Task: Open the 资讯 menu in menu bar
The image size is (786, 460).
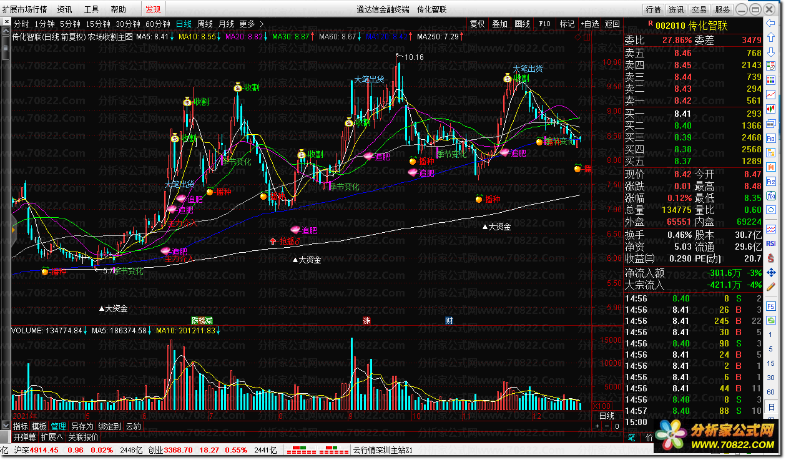Action: click(x=64, y=9)
